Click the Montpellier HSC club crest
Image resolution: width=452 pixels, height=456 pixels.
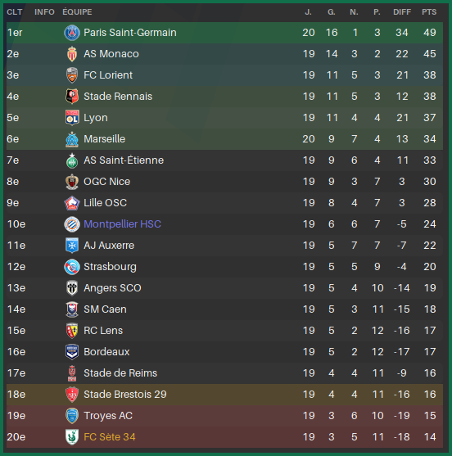click(72, 224)
